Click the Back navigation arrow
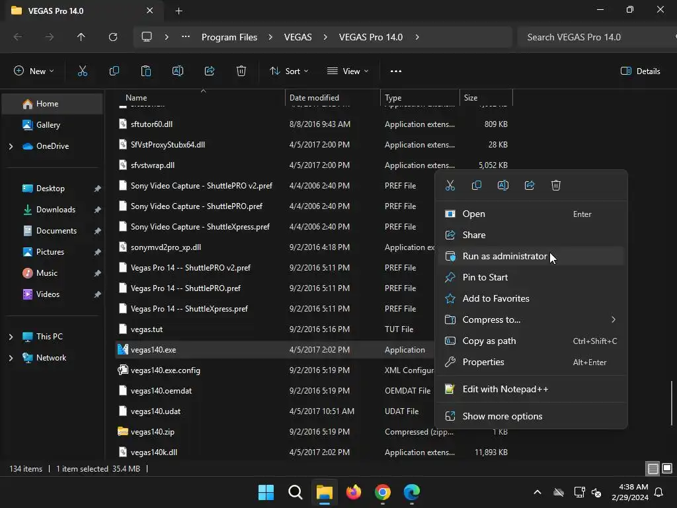The image size is (677, 508). coord(18,37)
